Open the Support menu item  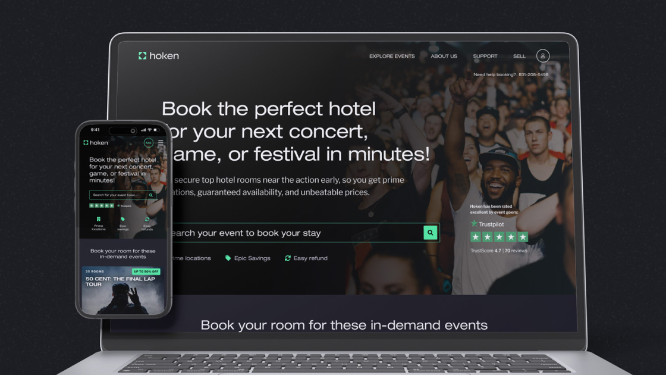point(485,56)
